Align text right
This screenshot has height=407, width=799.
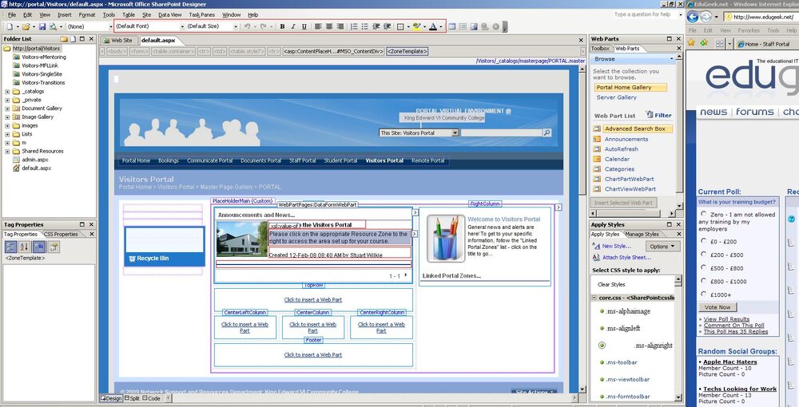pyautogui.click(x=340, y=26)
